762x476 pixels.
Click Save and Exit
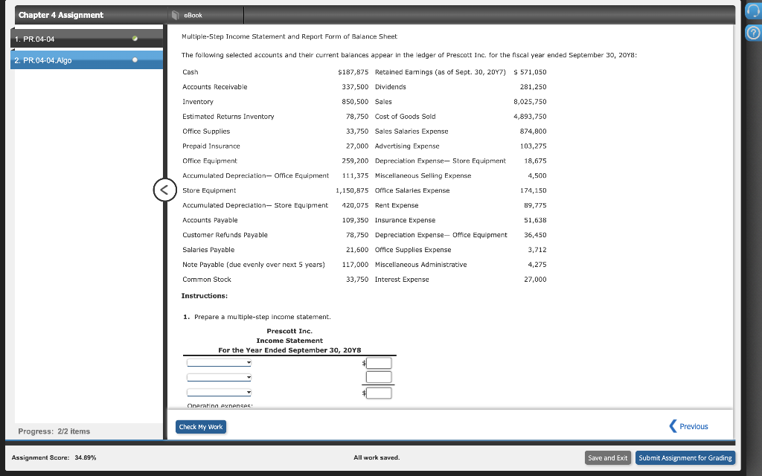click(608, 457)
